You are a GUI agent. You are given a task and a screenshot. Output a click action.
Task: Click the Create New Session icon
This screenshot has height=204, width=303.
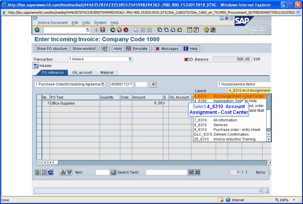(189, 30)
